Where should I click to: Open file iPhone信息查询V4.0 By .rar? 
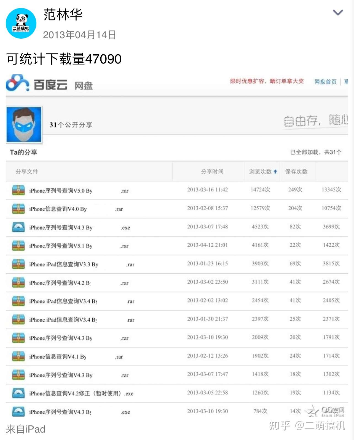pyautogui.click(x=76, y=209)
